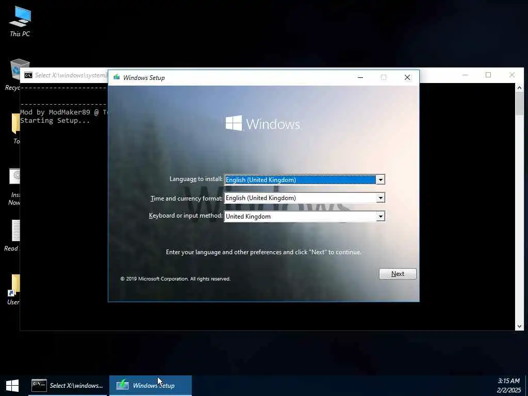Open the Language to install dropdown arrow
528x396 pixels.
coord(380,180)
